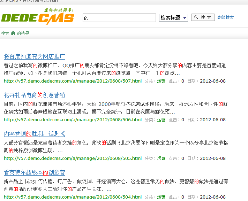Click URL ending in 506.html

(73, 120)
